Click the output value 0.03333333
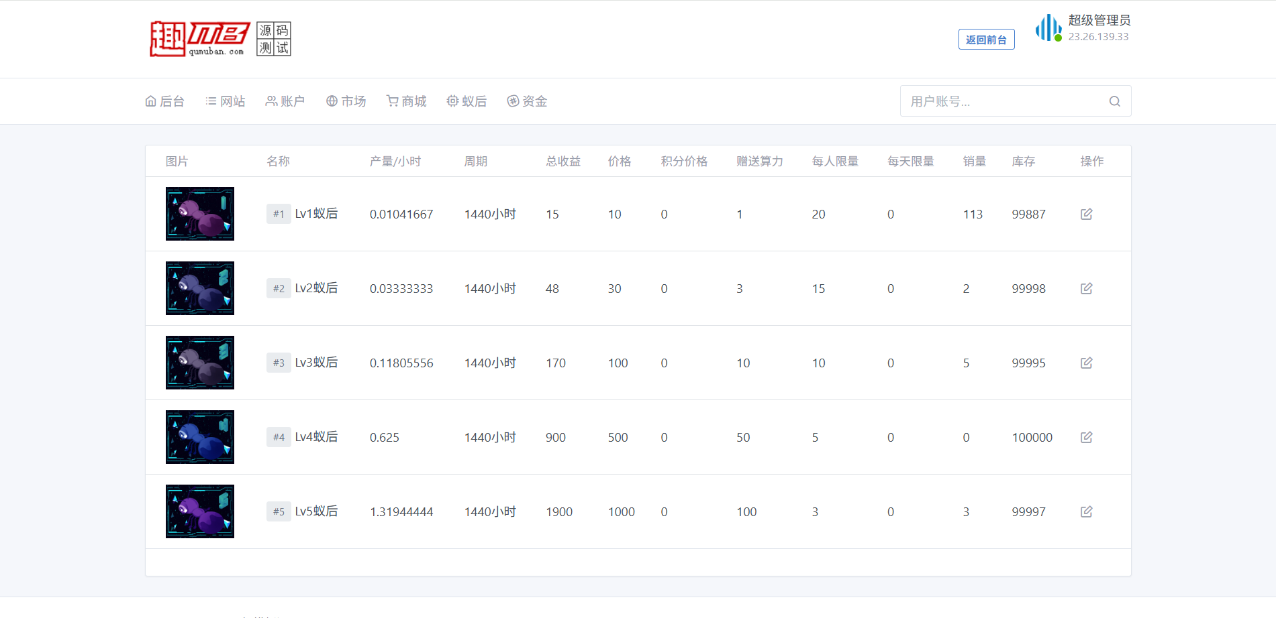 (401, 289)
